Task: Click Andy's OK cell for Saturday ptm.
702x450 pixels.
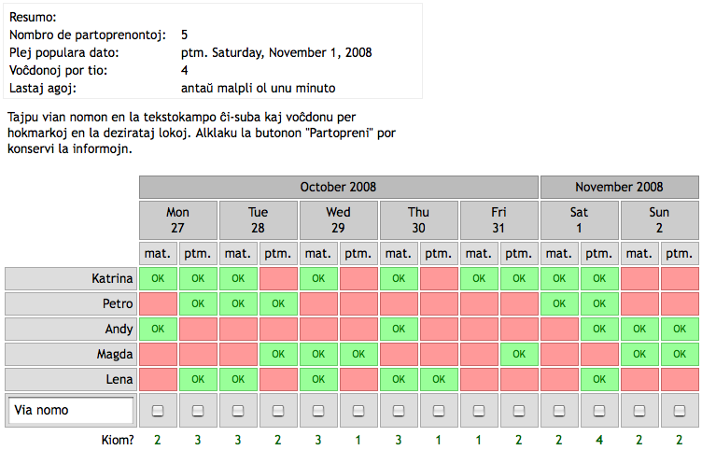Action: click(x=599, y=329)
